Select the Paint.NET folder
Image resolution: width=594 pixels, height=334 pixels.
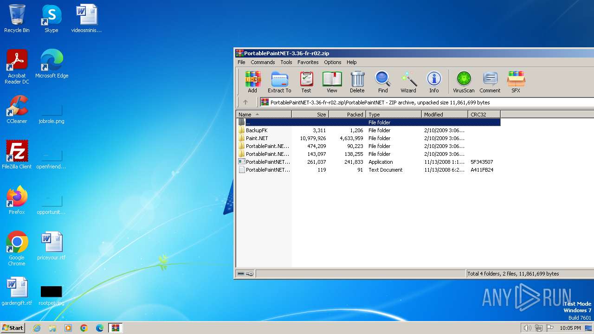click(x=257, y=138)
